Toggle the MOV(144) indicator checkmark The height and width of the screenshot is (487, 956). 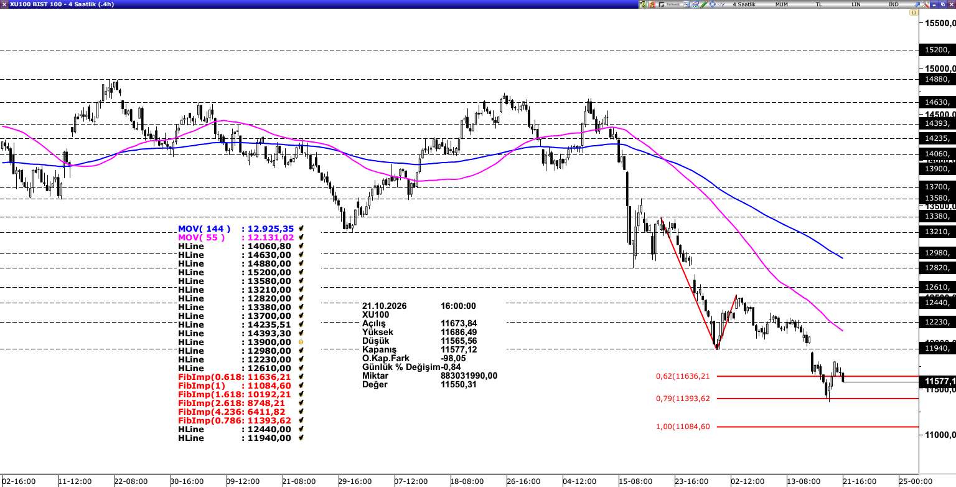[x=301, y=229]
